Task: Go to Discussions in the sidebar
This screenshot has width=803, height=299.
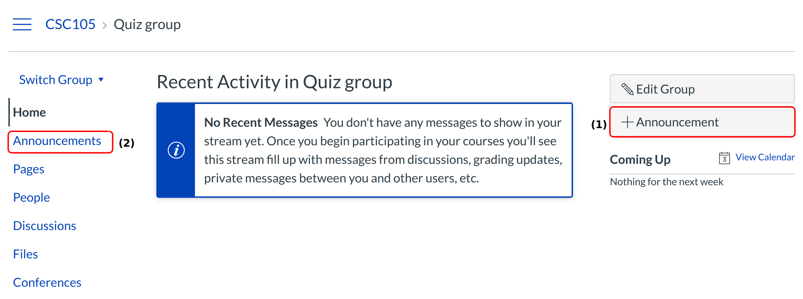Action: [x=45, y=226]
